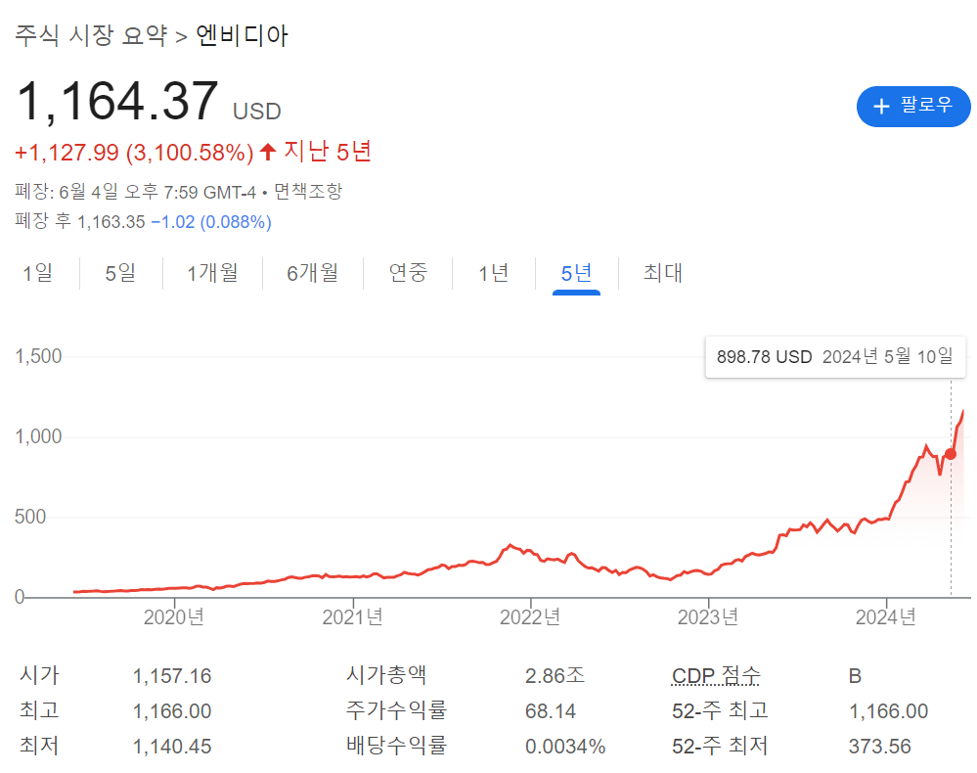Screen dimensions: 977x773
Task: Click the 2023년 axis label
Action: pos(708,617)
